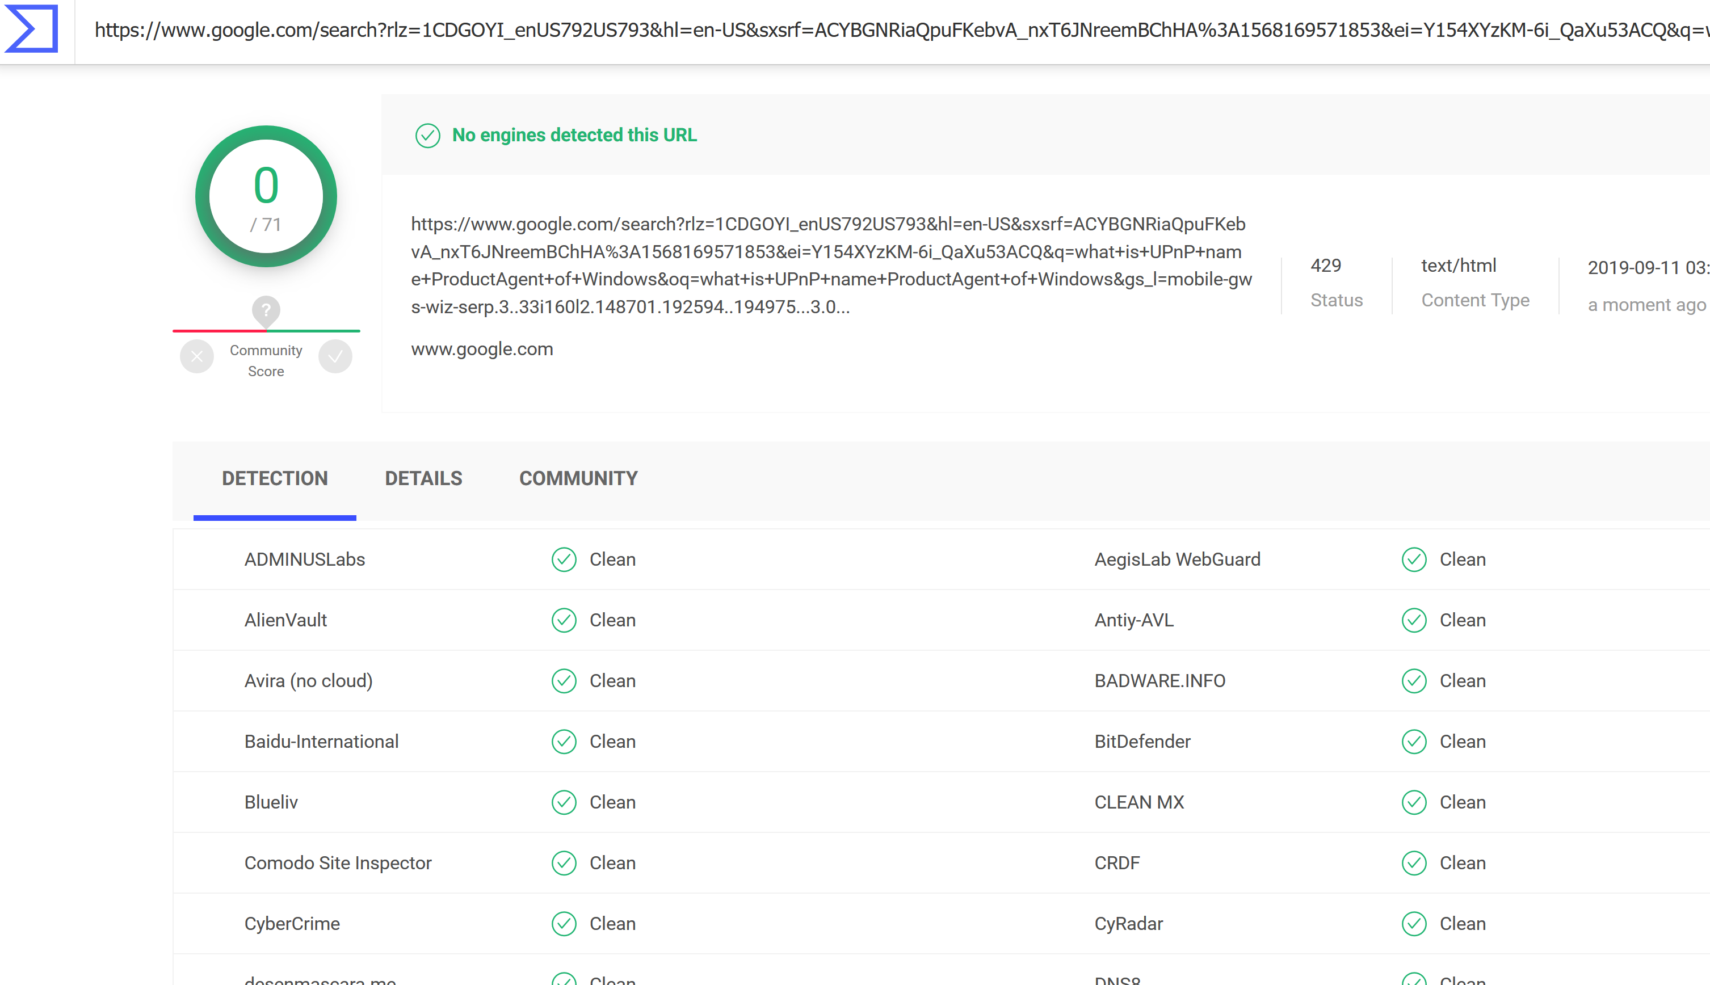Select the Baidu-International engine name
Viewport: 1710px width, 985px height.
point(321,742)
